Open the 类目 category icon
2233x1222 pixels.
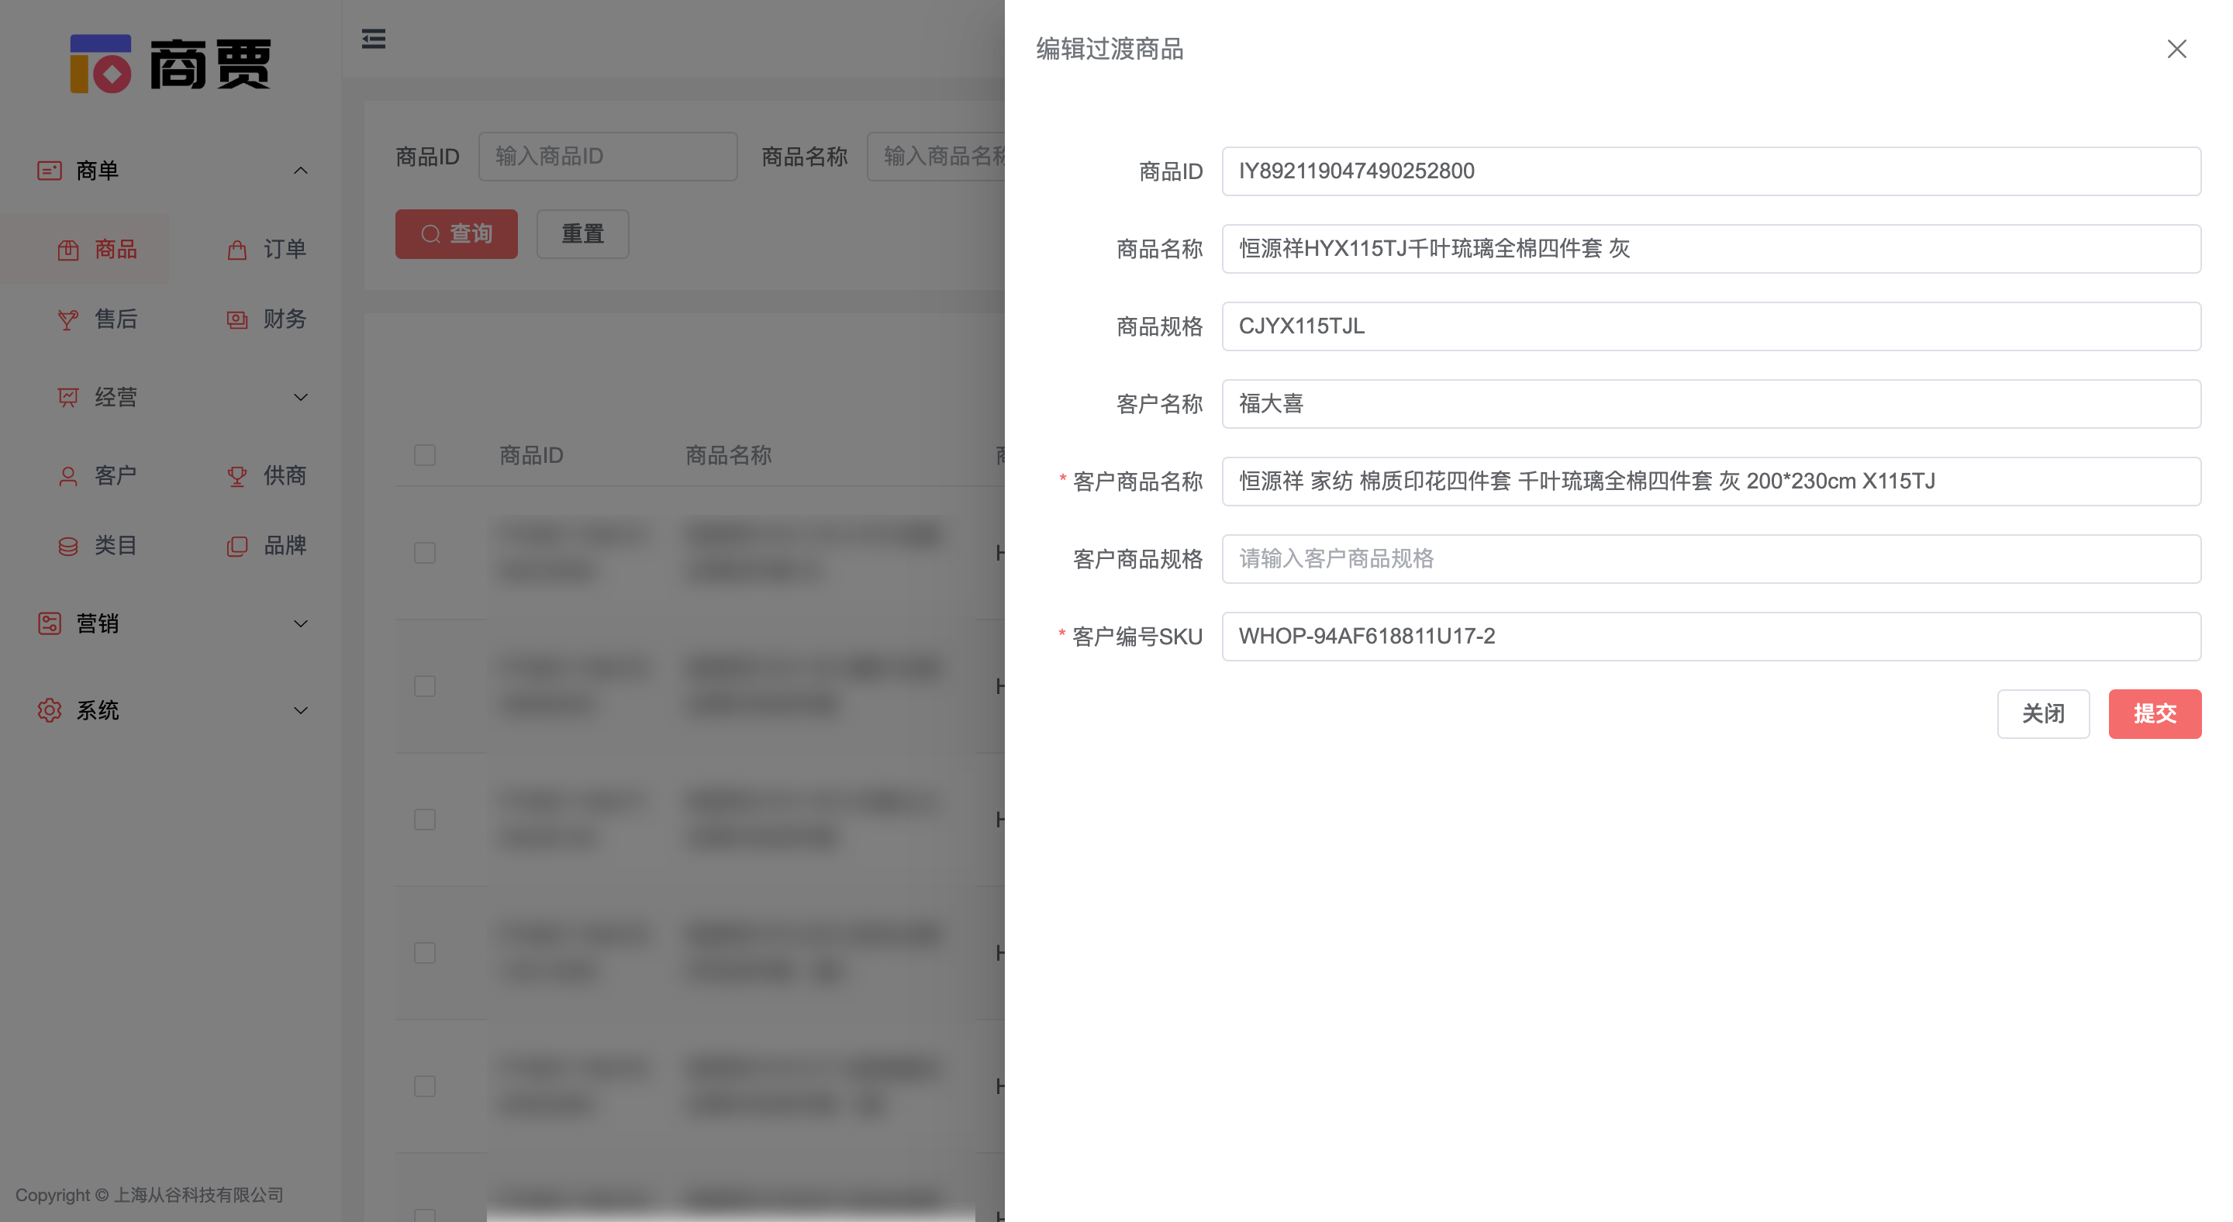(68, 545)
